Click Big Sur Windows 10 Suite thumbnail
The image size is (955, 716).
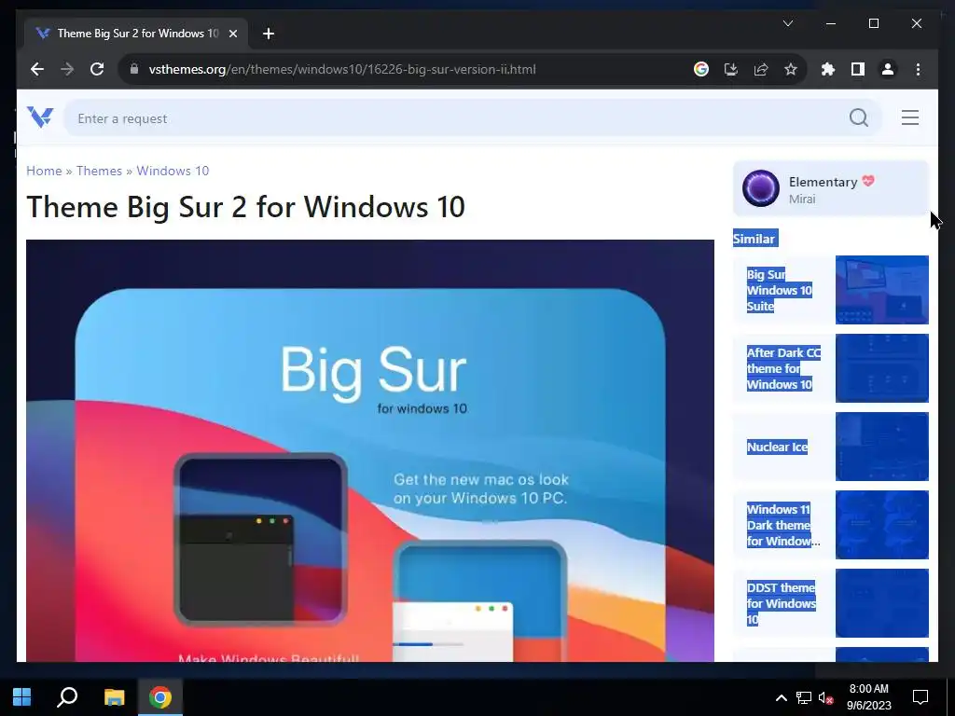[882, 290]
